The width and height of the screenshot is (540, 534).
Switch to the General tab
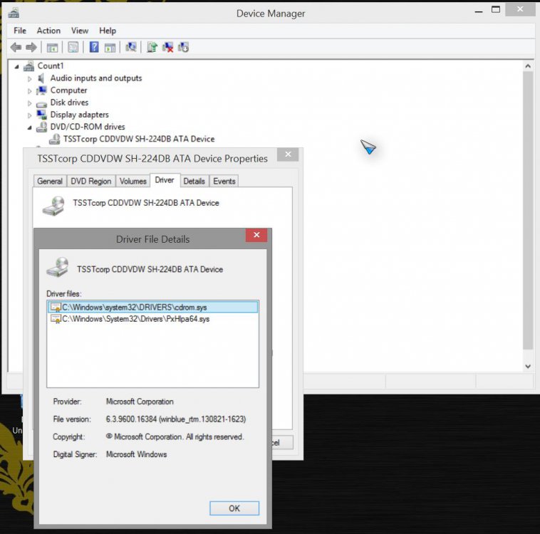(x=50, y=181)
